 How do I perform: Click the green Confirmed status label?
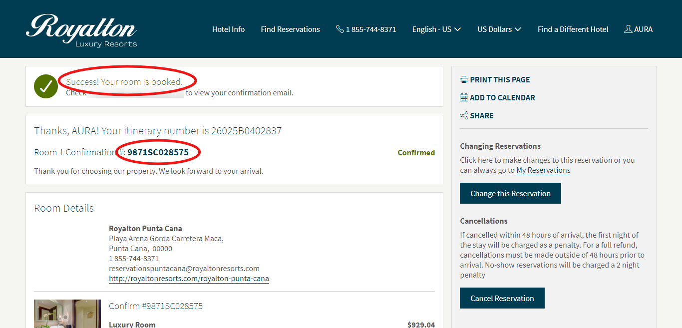(416, 153)
